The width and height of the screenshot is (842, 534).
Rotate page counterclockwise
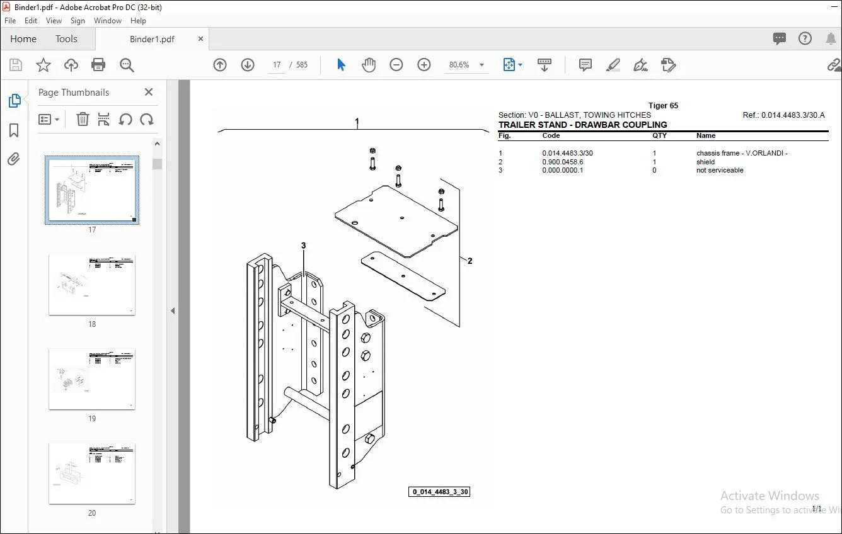[125, 119]
